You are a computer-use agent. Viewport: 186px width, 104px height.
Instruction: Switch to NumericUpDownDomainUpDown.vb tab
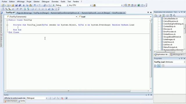(x=65, y=13)
